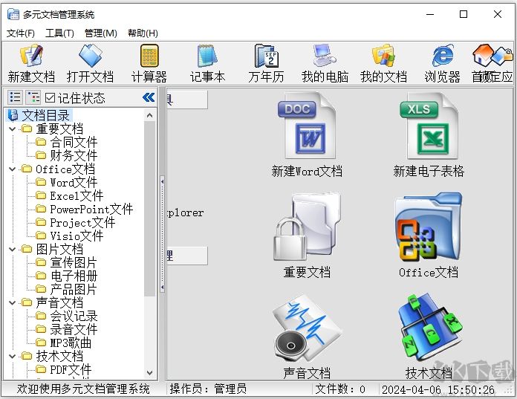517x399 pixels.
Task: Open the 工具(T) menu
Action: coord(59,33)
